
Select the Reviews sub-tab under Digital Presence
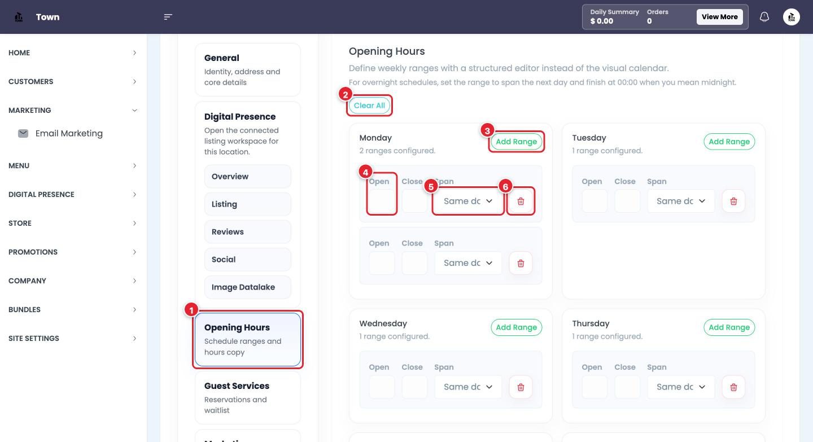[x=248, y=232]
